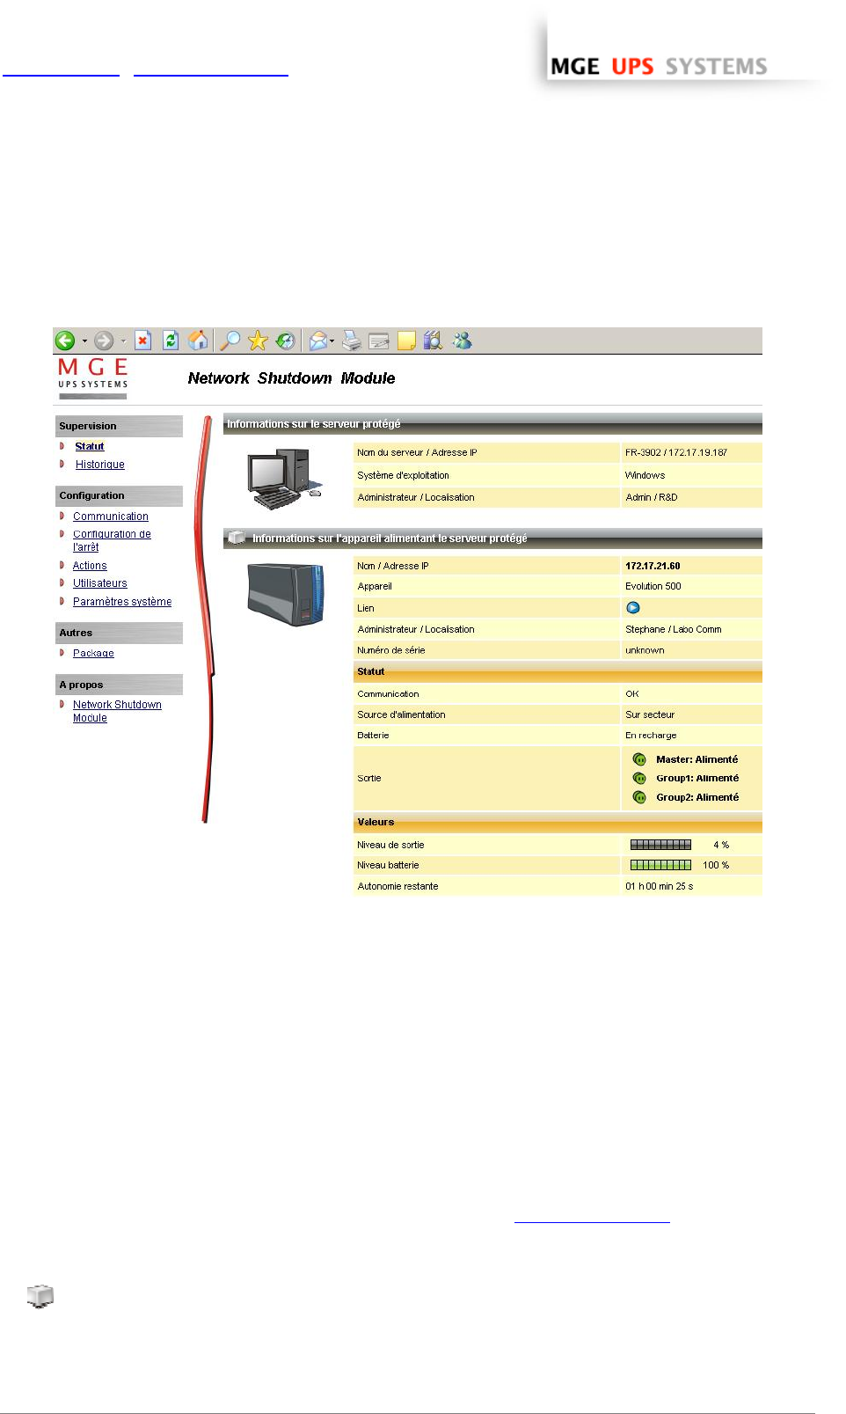Click the Master outlet green status icon

pyautogui.click(x=639, y=759)
